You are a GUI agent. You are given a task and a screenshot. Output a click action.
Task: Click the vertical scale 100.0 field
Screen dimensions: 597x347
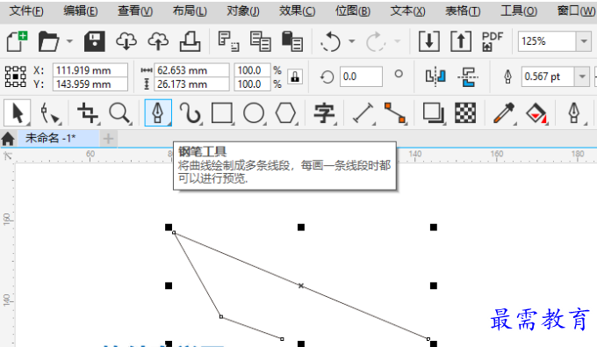click(252, 83)
